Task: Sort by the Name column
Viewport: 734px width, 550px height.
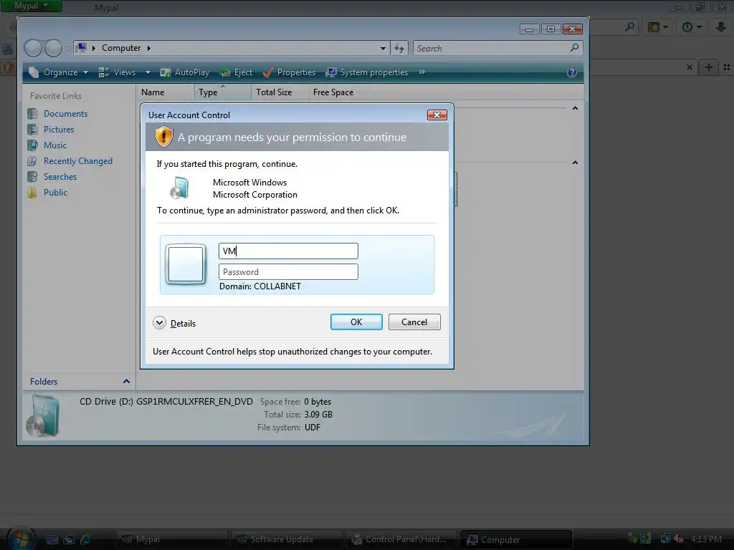Action: click(166, 92)
